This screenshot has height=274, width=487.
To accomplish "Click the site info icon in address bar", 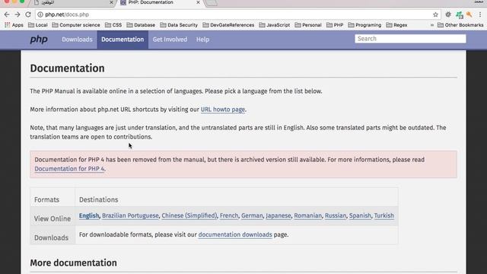I will (x=40, y=14).
